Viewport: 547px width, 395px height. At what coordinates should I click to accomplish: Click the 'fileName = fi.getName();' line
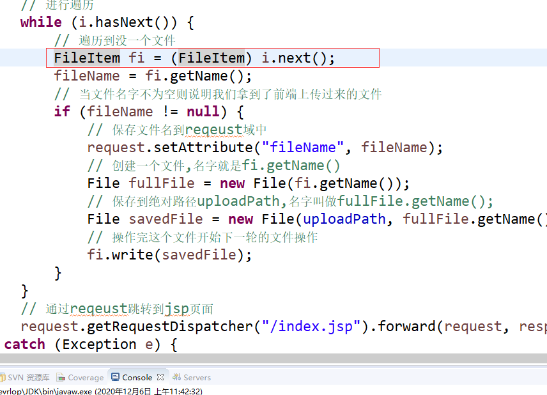click(x=153, y=76)
